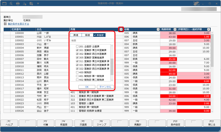The height and width of the screenshot is (132, 221).
Task: Click the 45:00 overtime cell
Action: tap(169, 59)
